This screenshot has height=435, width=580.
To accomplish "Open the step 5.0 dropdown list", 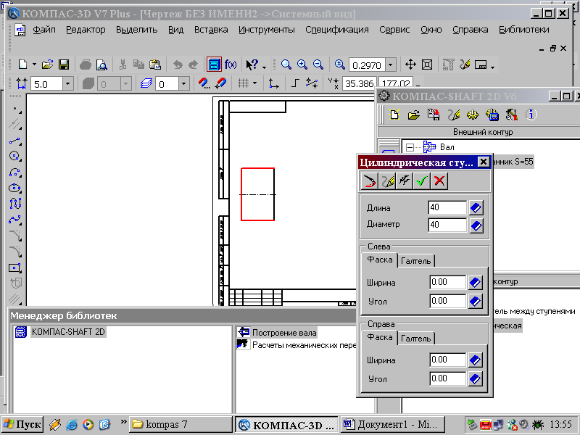I will pos(67,84).
